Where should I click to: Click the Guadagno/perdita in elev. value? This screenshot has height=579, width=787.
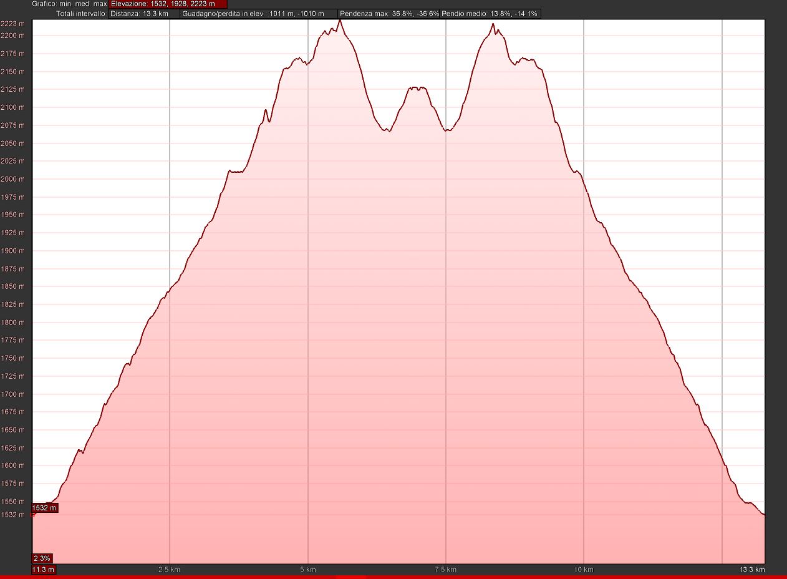point(259,14)
